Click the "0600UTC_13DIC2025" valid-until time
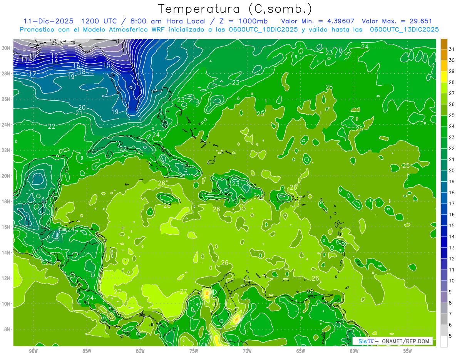 pos(404,29)
